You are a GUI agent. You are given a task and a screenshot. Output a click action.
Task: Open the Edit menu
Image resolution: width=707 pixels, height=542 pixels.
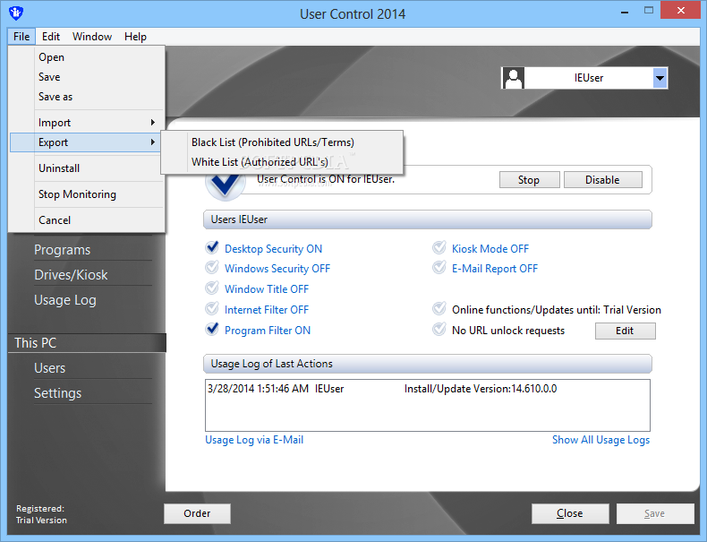[x=51, y=37]
